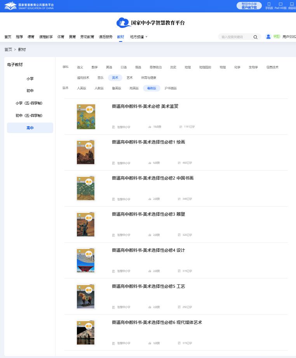Screen dimensions: 296x358
Task: Select 初中 in the sidebar
Action: pyautogui.click(x=30, y=91)
